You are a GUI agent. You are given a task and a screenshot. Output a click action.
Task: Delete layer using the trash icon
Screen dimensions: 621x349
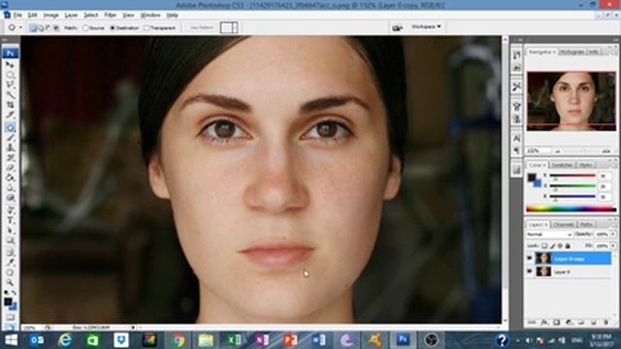tap(605, 323)
